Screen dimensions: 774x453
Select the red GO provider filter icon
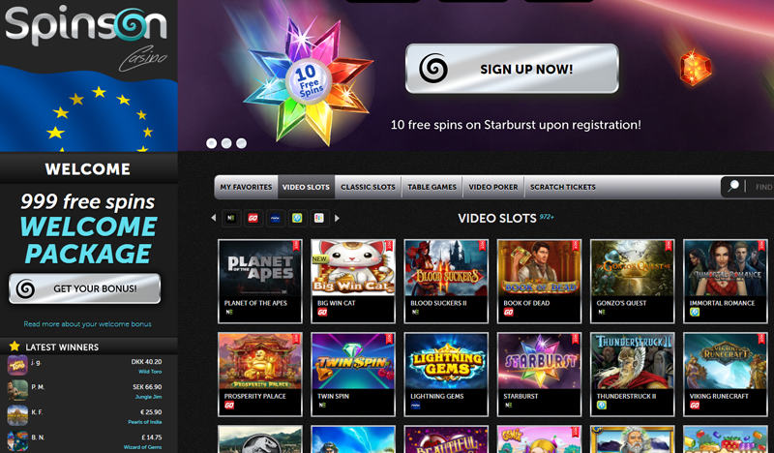click(x=253, y=218)
